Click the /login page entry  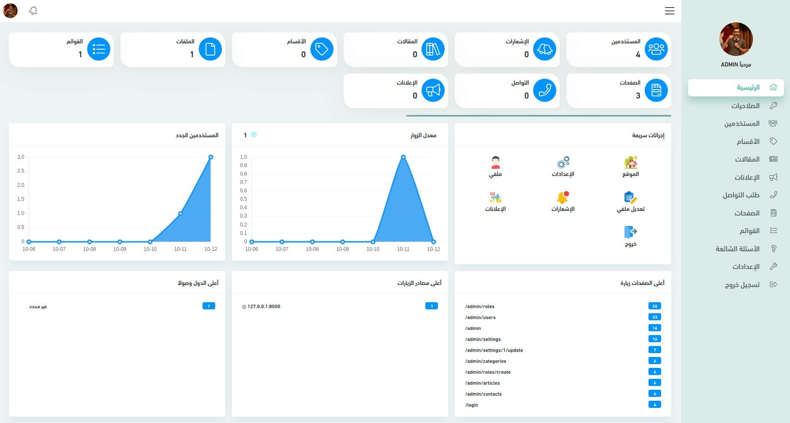click(472, 405)
